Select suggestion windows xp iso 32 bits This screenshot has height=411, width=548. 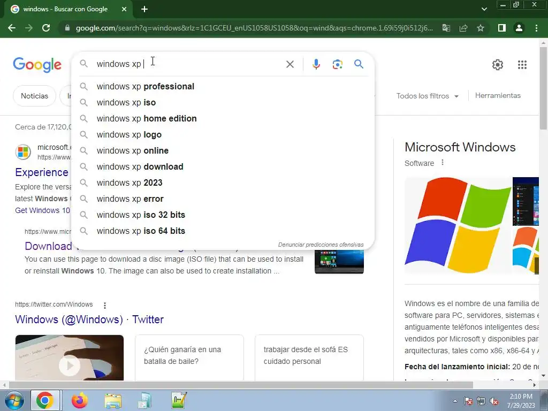coord(223,215)
